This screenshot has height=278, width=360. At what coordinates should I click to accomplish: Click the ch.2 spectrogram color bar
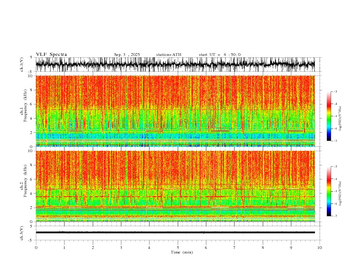[329, 191]
